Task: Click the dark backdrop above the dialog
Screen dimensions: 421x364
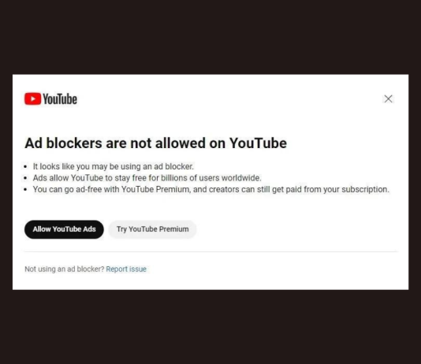Action: (210, 37)
